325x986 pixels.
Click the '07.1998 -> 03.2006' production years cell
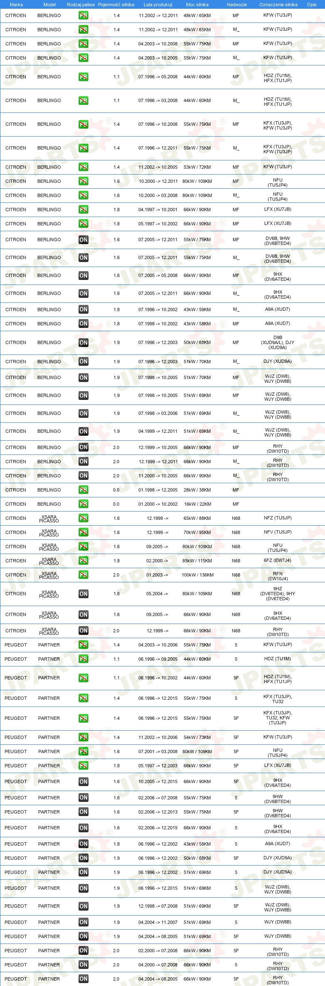(x=158, y=413)
